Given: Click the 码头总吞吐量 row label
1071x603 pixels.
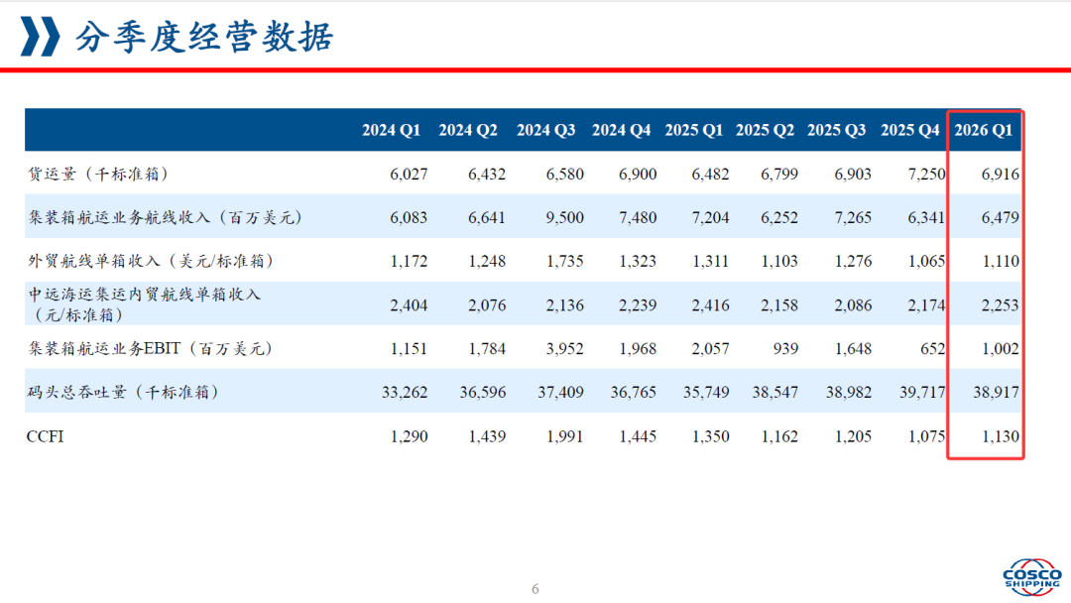Looking at the screenshot, I should pos(126,392).
